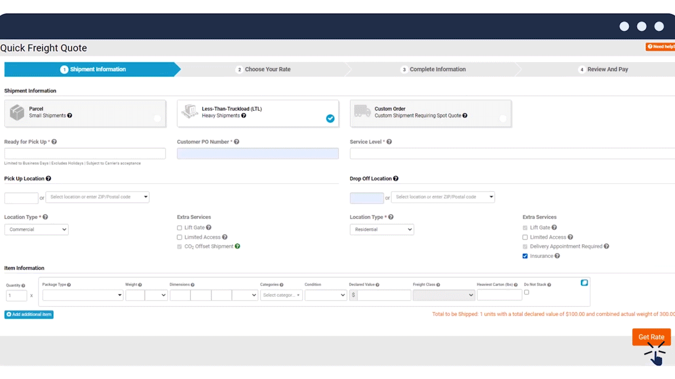Click the Customer PO Number field
The image size is (675, 379).
(x=258, y=154)
